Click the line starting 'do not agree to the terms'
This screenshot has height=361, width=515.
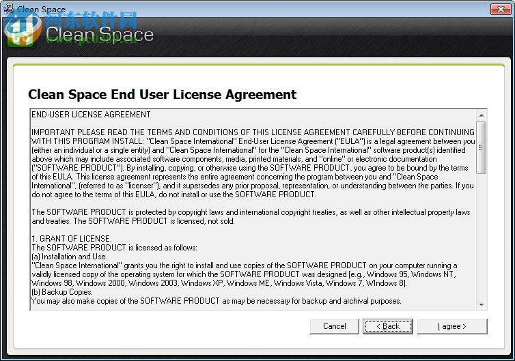(x=174, y=194)
